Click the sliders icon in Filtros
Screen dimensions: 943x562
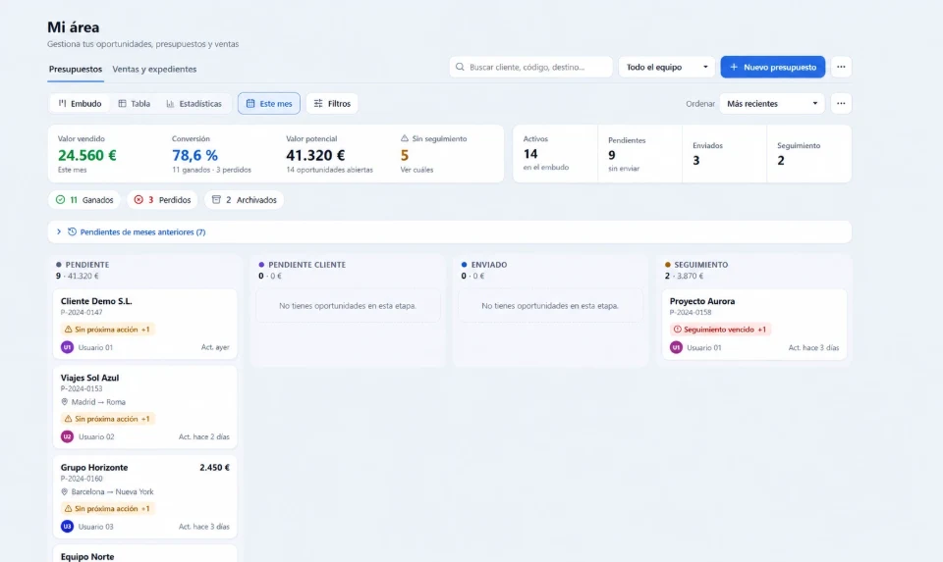(318, 103)
